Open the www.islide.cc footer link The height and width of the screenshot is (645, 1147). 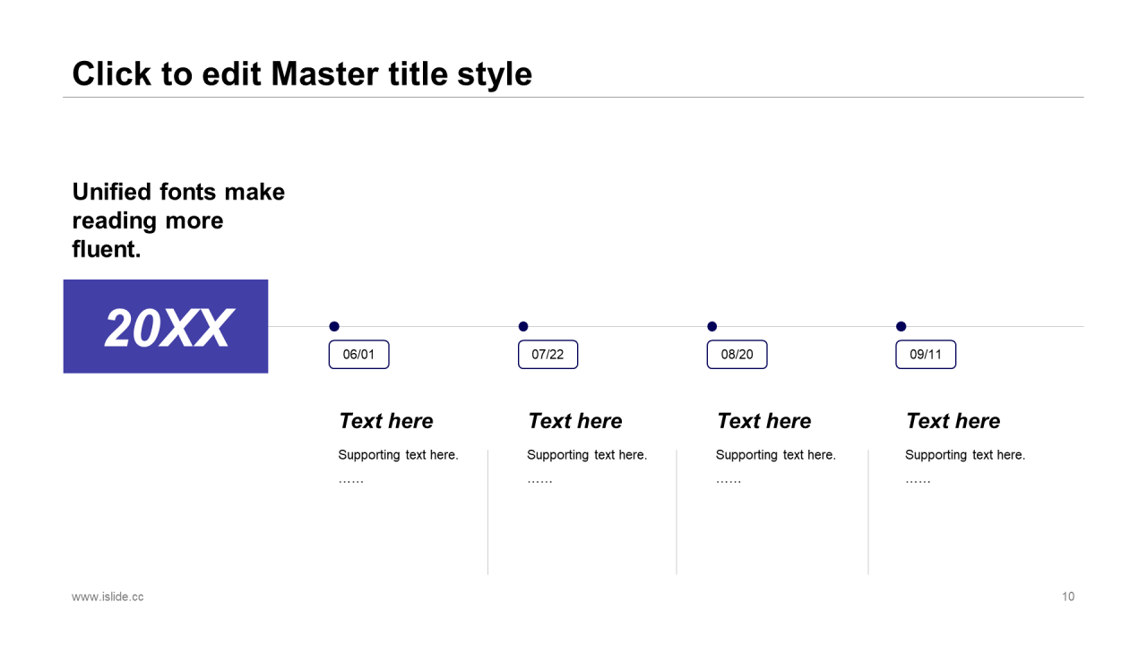point(108,597)
